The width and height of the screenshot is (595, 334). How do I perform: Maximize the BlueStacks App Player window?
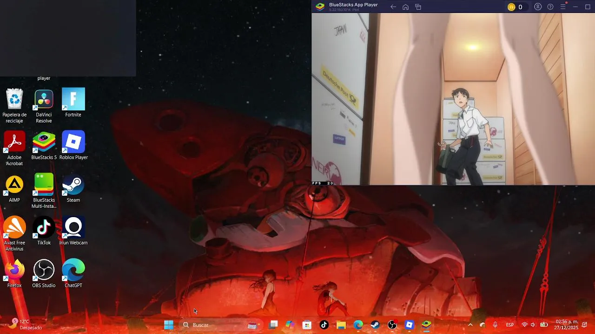click(588, 7)
